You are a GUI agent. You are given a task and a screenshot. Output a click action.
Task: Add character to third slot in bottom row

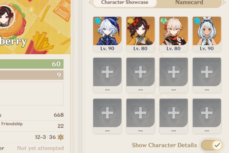174,116
